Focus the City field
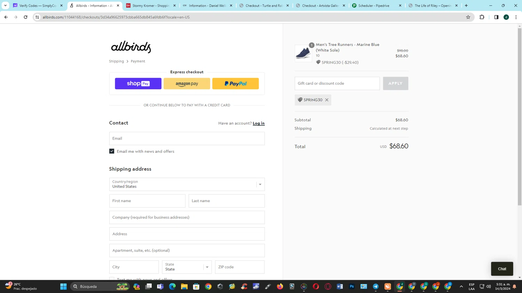This screenshot has height=293, width=522. pos(134,267)
